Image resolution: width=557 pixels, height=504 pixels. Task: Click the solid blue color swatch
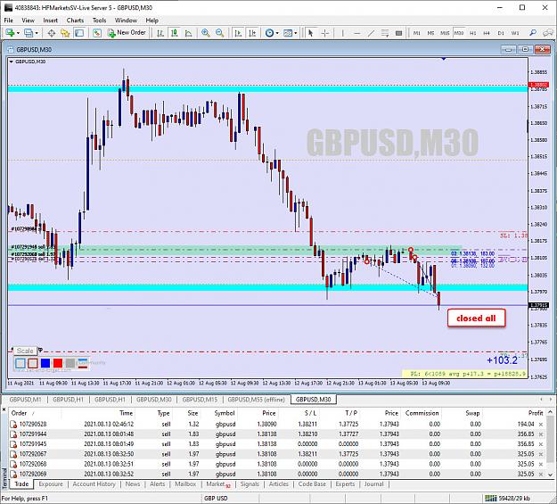click(x=45, y=363)
